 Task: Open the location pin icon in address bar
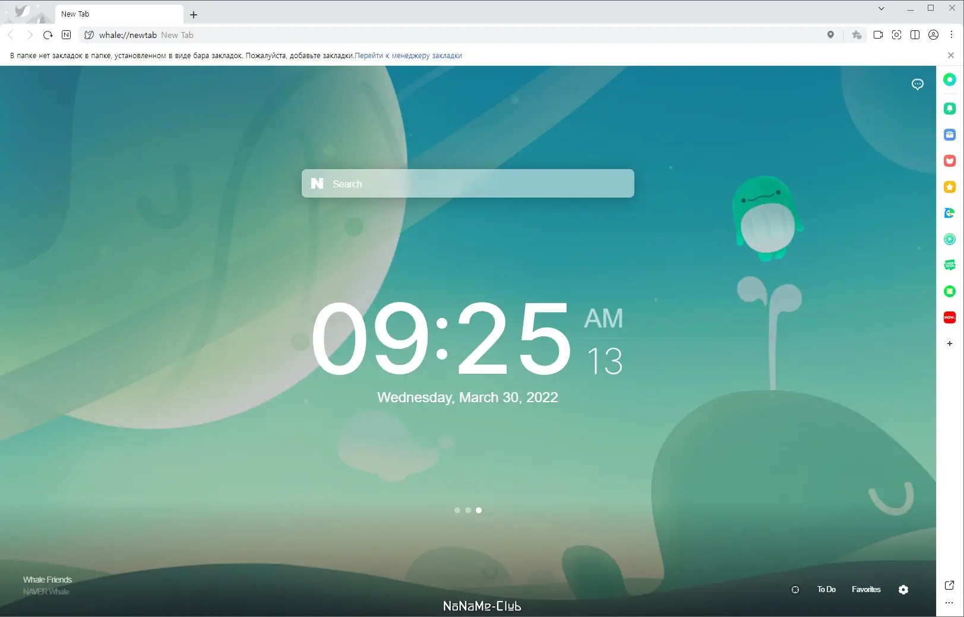[830, 35]
